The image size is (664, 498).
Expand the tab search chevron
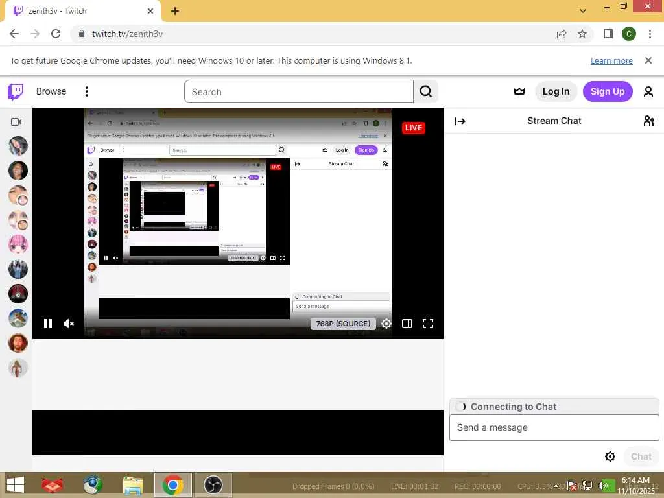pyautogui.click(x=583, y=11)
